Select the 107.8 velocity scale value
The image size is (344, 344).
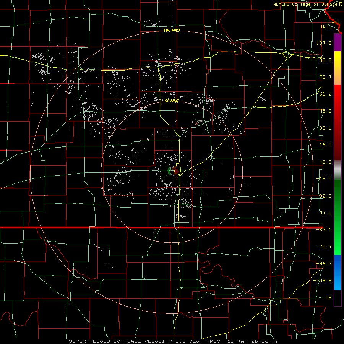324,43
